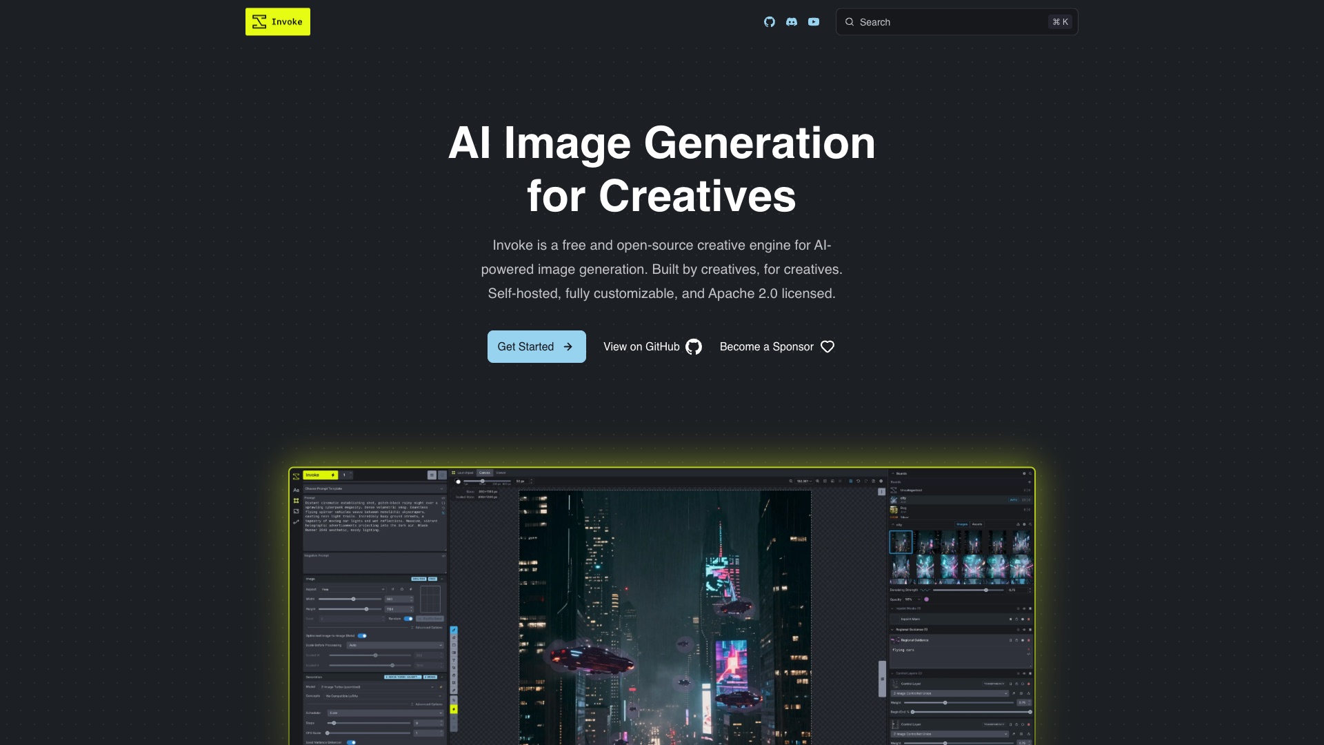Select the blue brush tool in preview canvas toolbar

coord(454,630)
